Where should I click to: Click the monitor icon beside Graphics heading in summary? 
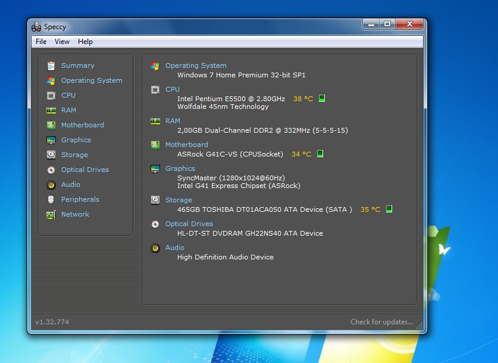(x=155, y=169)
